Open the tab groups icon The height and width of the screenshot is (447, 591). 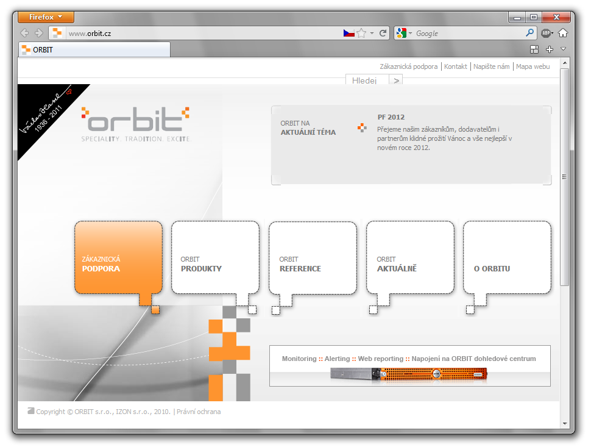pos(534,49)
